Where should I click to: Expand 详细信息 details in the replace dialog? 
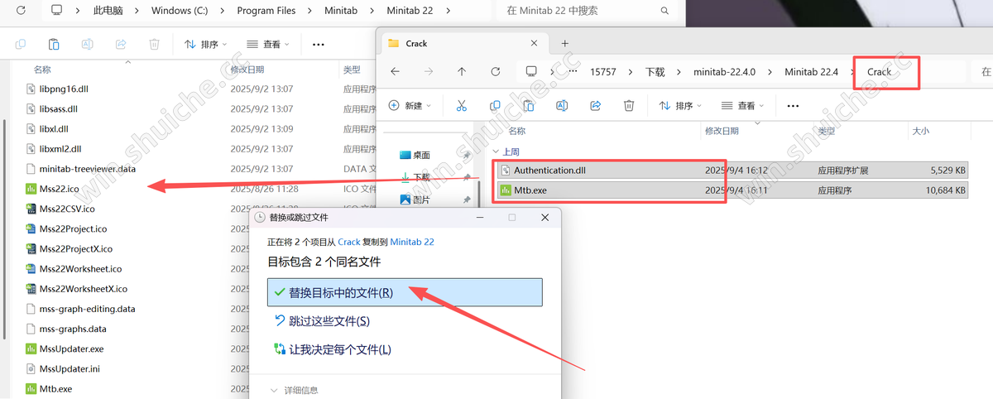click(295, 390)
